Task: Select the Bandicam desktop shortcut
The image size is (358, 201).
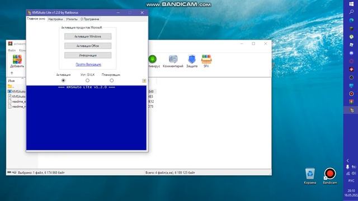Action: pyautogui.click(x=329, y=176)
